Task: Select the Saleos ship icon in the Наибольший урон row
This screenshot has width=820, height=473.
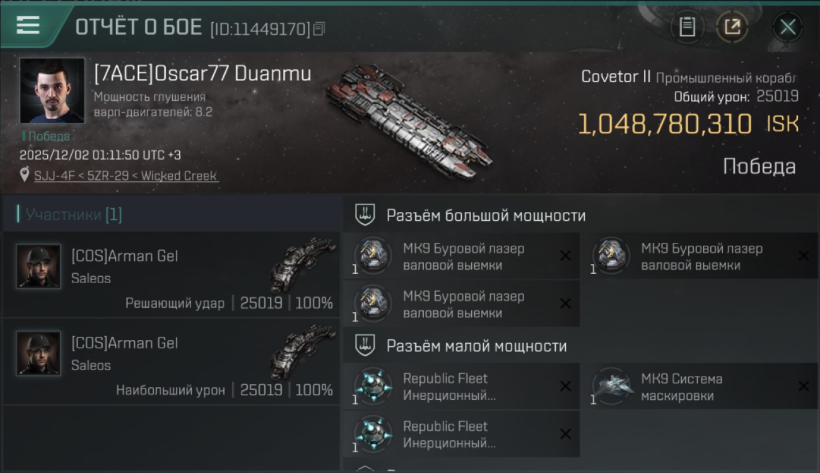Action: click(303, 351)
